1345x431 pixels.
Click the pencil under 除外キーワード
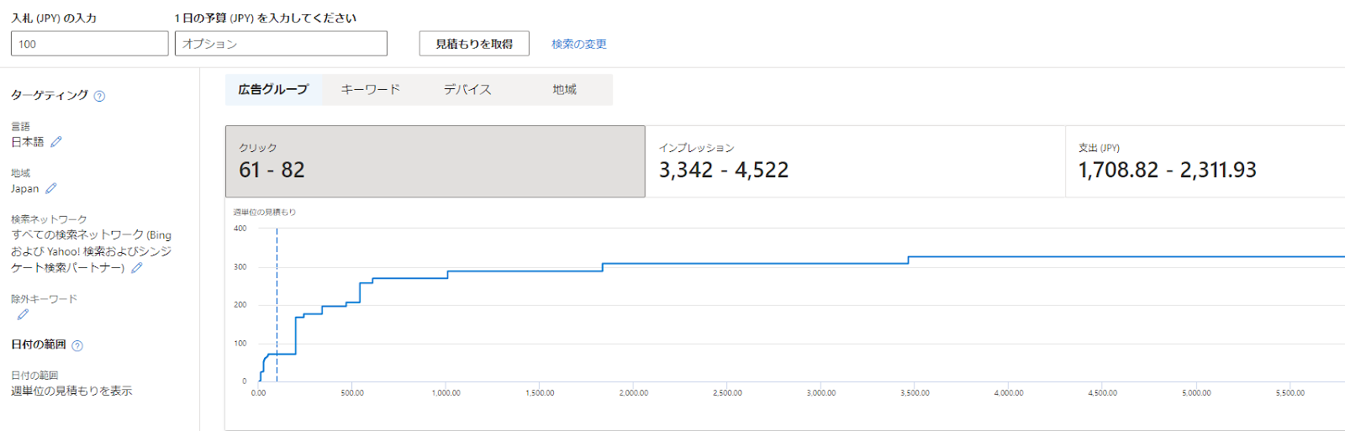[x=23, y=314]
